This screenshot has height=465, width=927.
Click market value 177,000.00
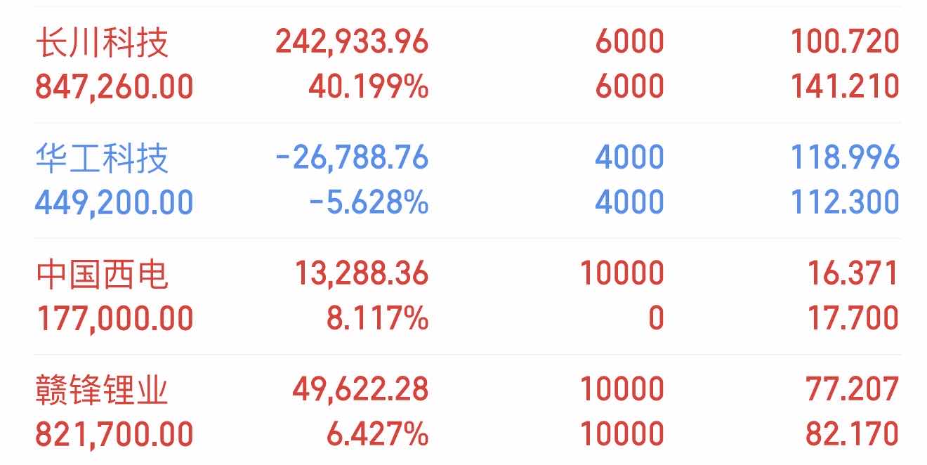pos(114,319)
